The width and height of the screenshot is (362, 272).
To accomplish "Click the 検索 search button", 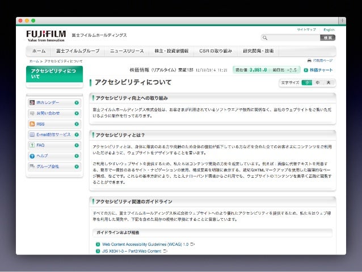I will pyautogui.click(x=327, y=37).
